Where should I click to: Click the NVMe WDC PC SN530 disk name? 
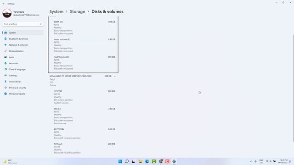[70, 76]
